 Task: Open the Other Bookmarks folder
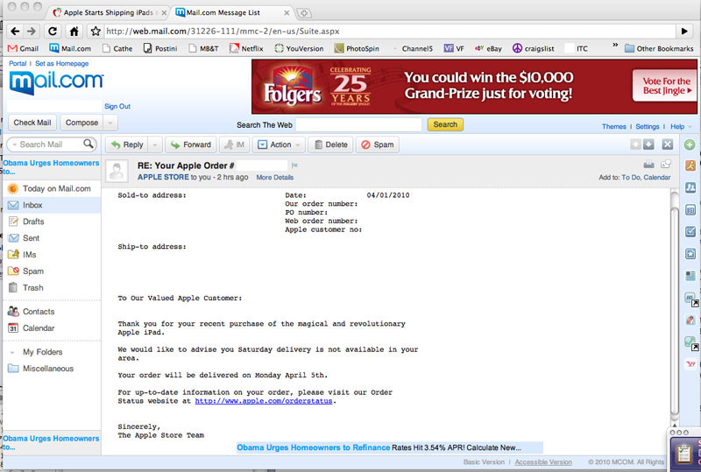pos(659,48)
